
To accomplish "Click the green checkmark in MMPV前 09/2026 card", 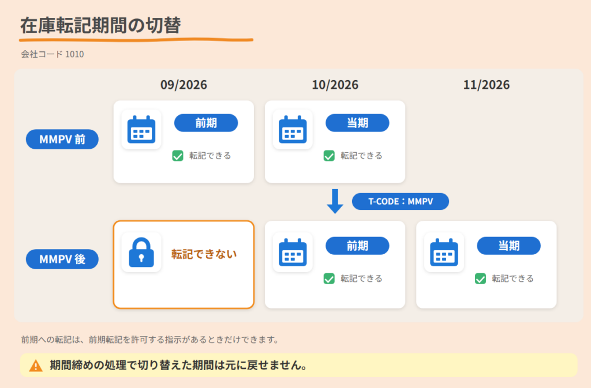I will click(x=178, y=156).
